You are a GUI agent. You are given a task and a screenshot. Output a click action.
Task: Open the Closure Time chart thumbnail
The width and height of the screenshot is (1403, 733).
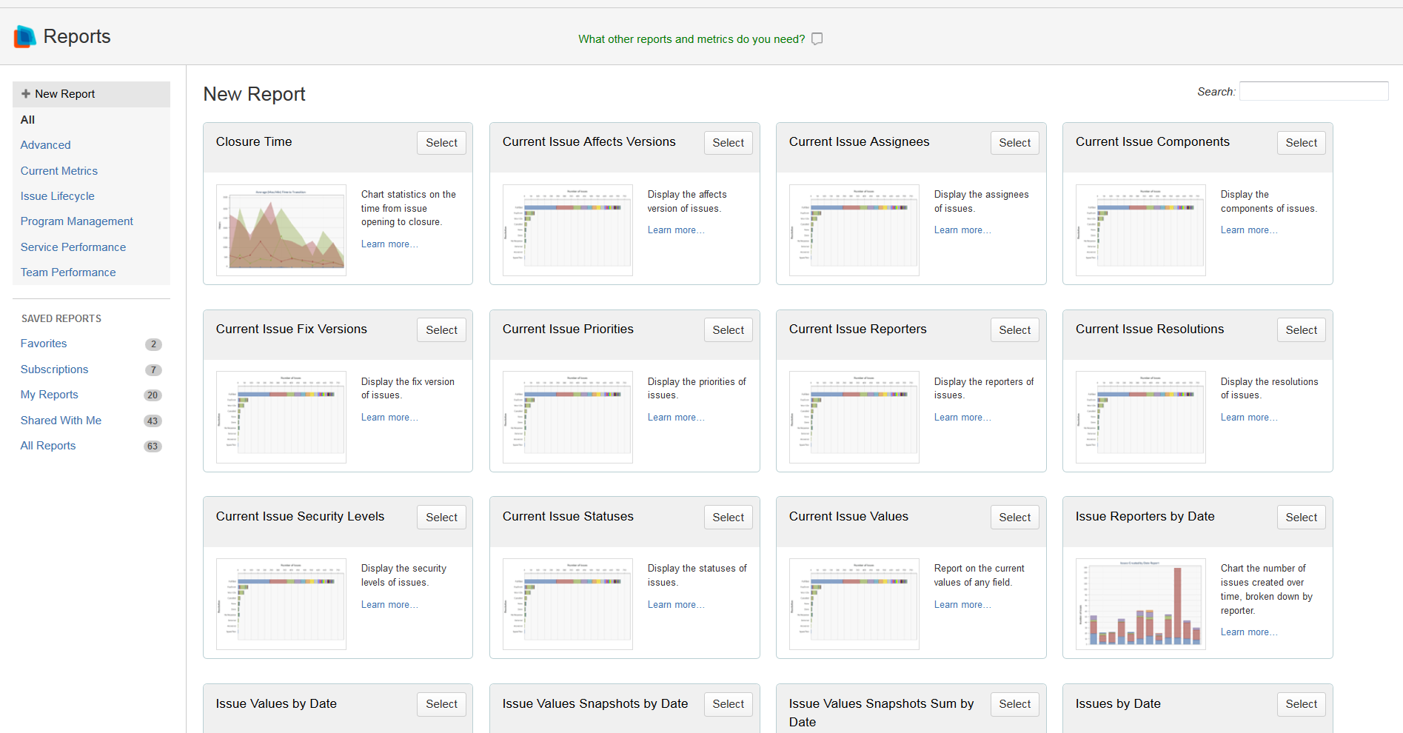(281, 230)
